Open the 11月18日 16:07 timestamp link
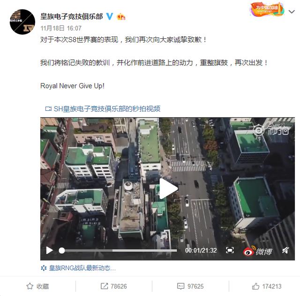The width and height of the screenshot is (300, 296). [61, 28]
